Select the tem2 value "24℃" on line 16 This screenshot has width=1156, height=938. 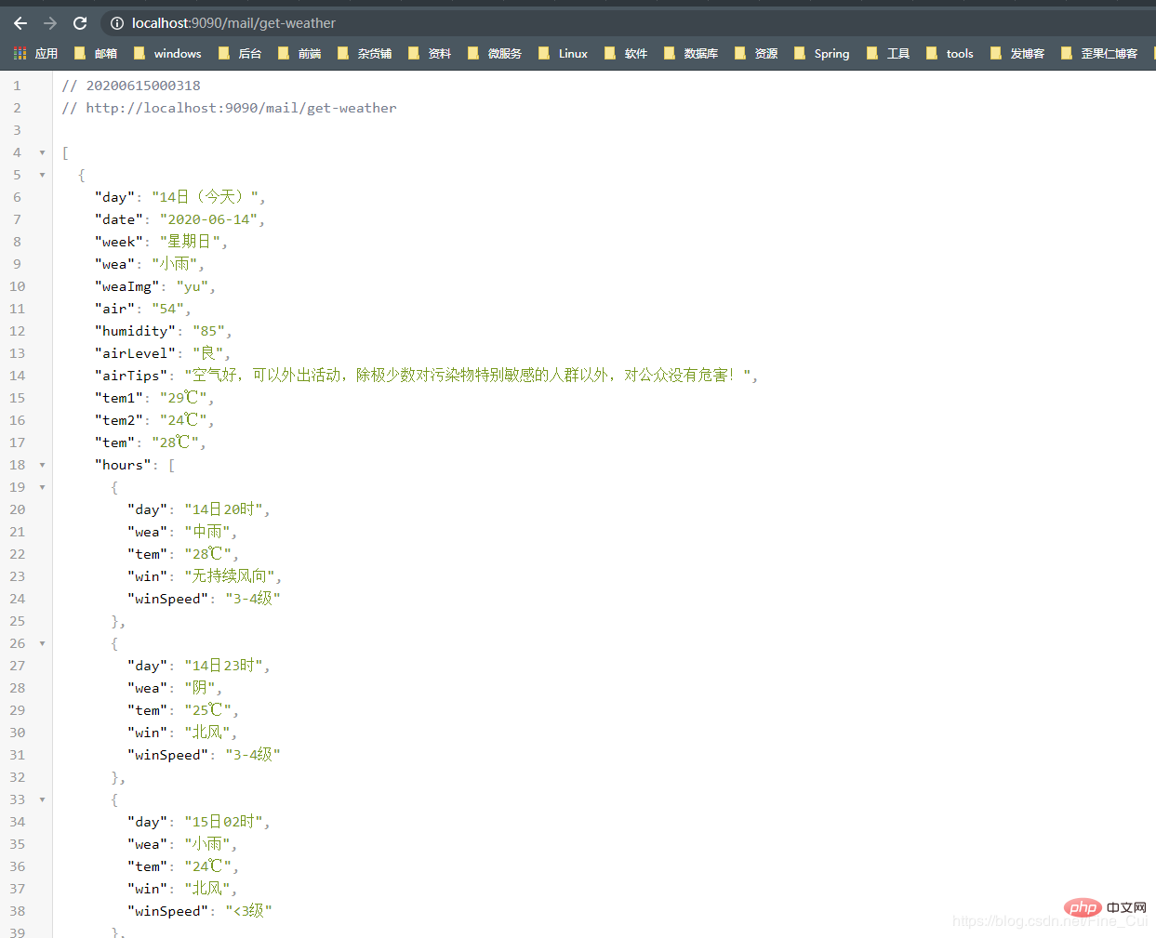[183, 420]
